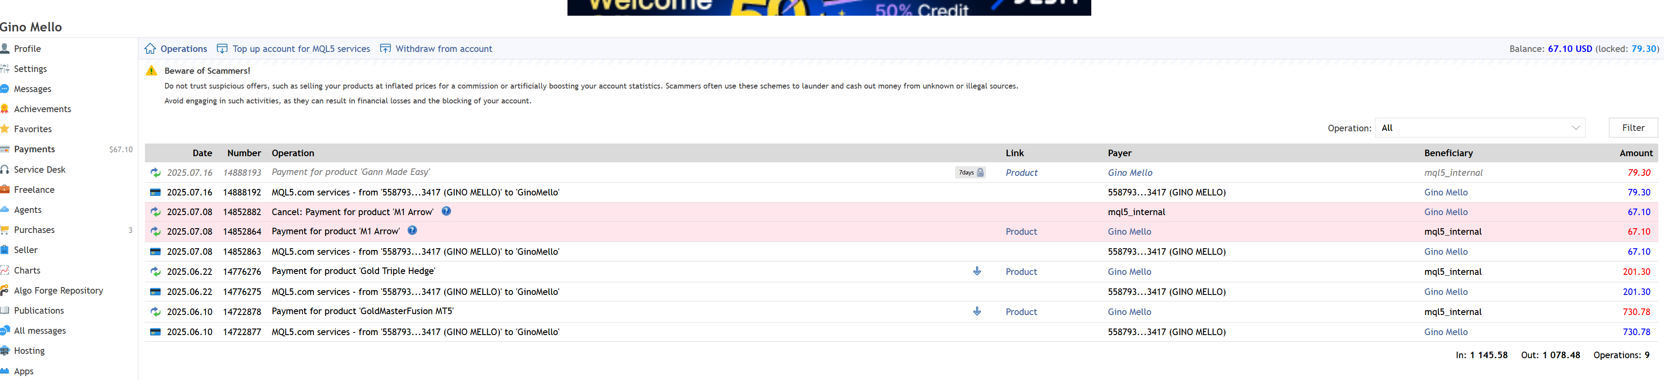1664x380 pixels.
Task: Click the Achievements badge icon in sidebar
Action: click(4, 108)
